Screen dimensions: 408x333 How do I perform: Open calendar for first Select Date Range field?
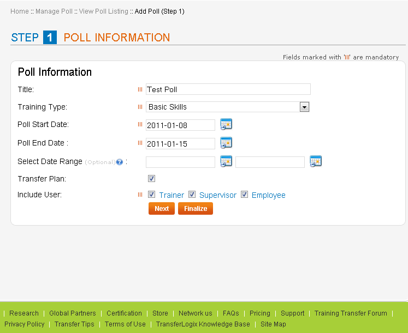point(226,161)
